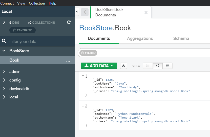Click the "Tom Hardy" authorName value
210x137 pixels.
tap(129, 87)
